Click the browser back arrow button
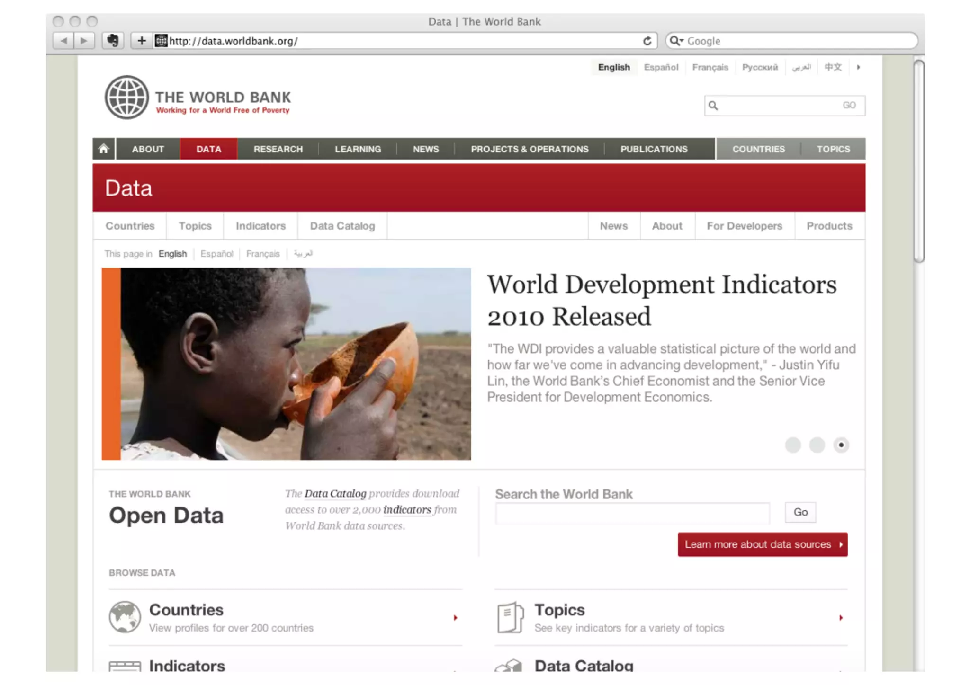The width and height of the screenshot is (970, 685). tap(63, 41)
